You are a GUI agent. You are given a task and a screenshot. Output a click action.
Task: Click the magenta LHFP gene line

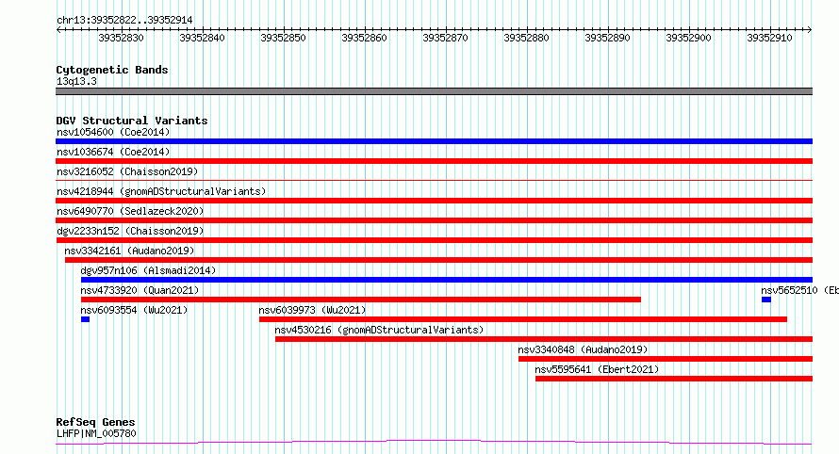coord(434,443)
